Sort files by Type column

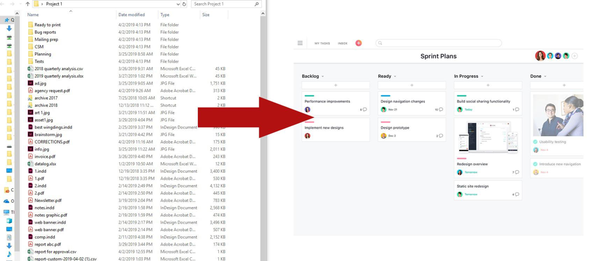click(x=165, y=15)
